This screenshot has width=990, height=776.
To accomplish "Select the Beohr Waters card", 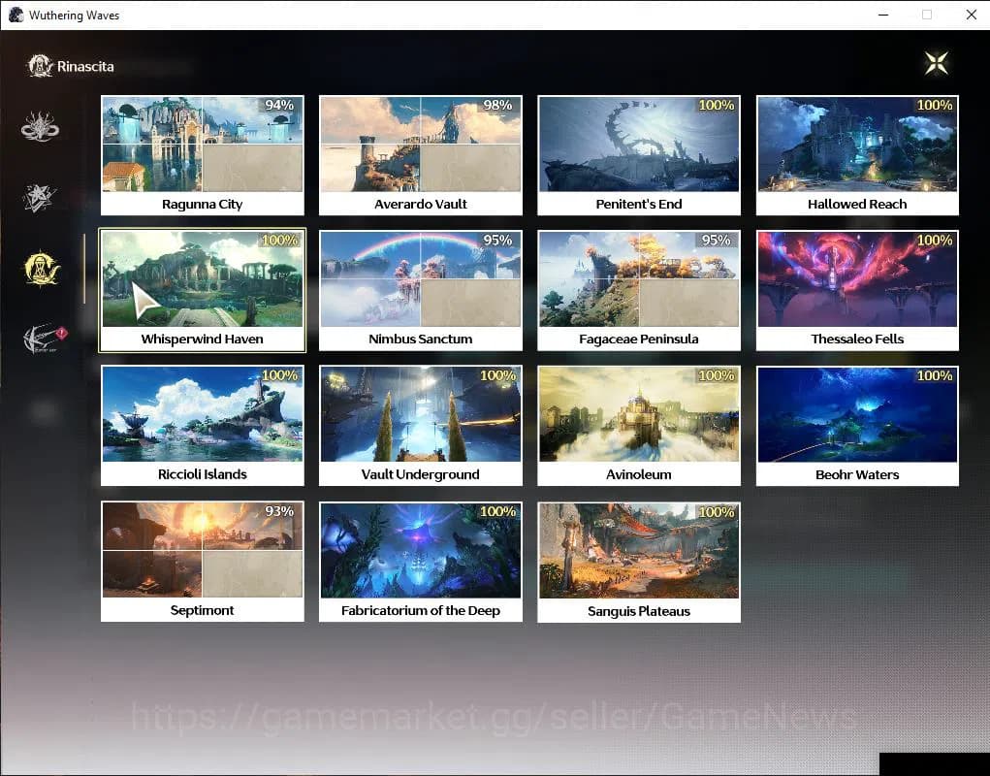I will coord(857,426).
